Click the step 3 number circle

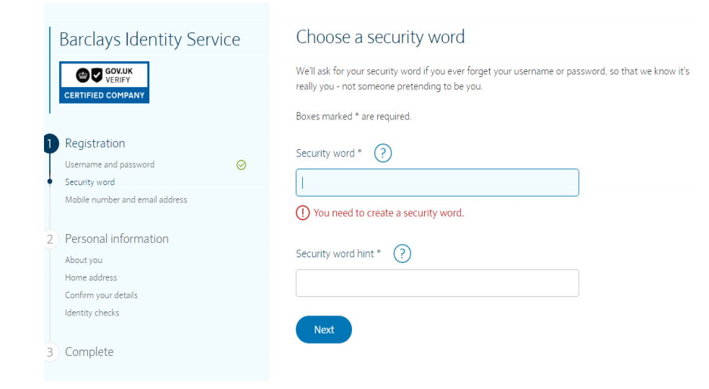50,352
